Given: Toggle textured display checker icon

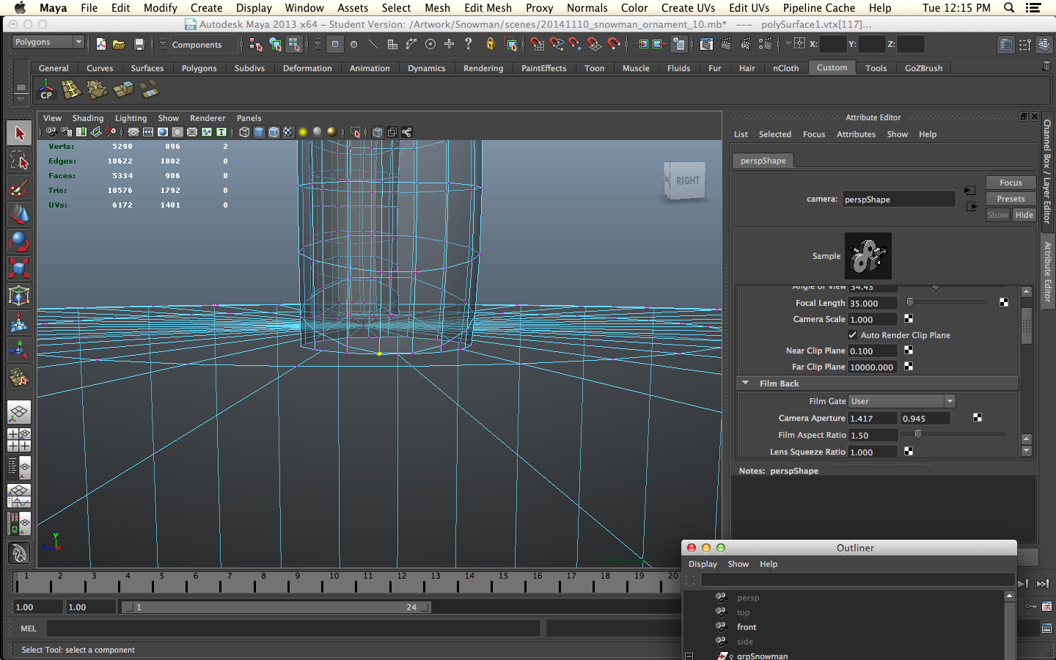Looking at the screenshot, I should coord(288,132).
